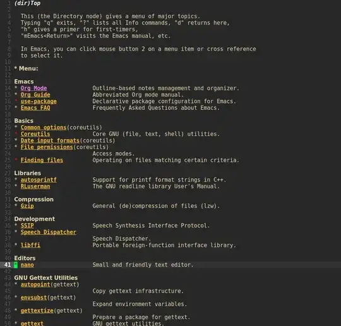Follow the use-package link
The height and width of the screenshot is (326, 341).
coord(39,101)
